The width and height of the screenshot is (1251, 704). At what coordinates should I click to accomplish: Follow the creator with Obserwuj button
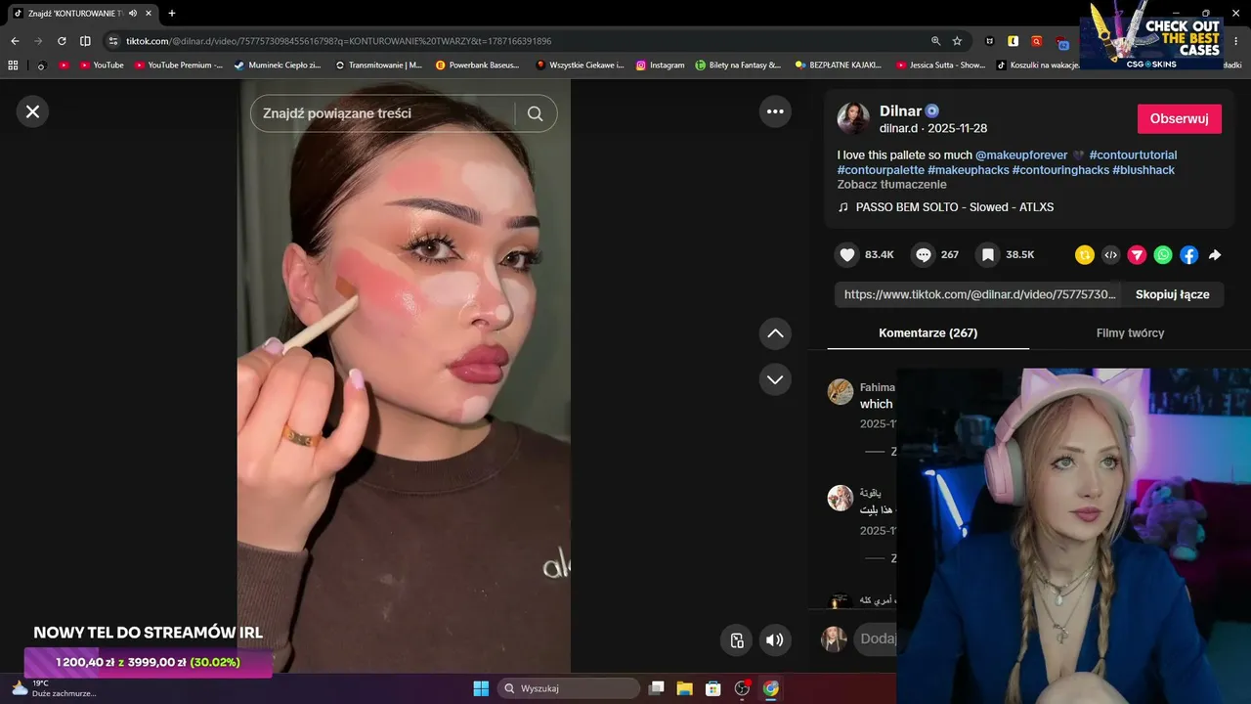[1179, 118]
